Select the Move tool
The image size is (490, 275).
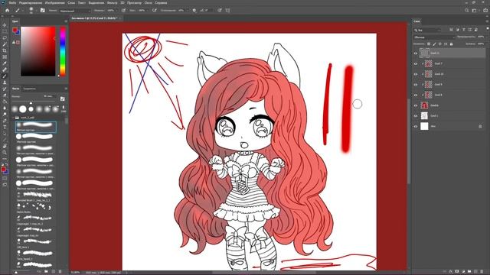point(5,25)
